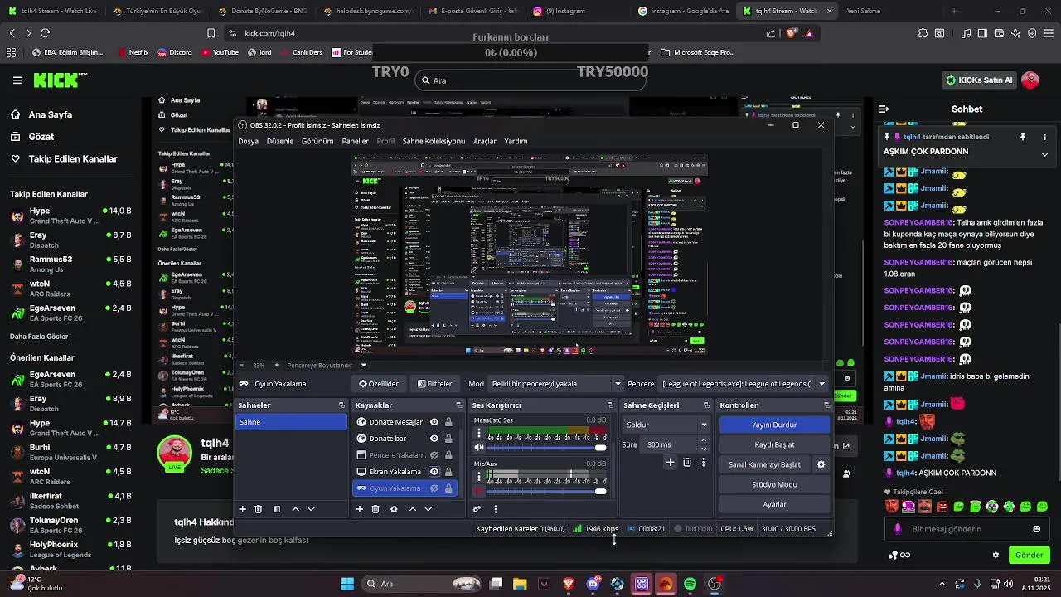Hide Donate Mesajlar source eye icon
1061x597 pixels.
[x=434, y=422]
